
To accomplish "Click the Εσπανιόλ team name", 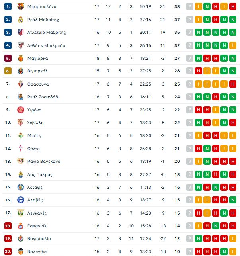I will tap(37, 226).
